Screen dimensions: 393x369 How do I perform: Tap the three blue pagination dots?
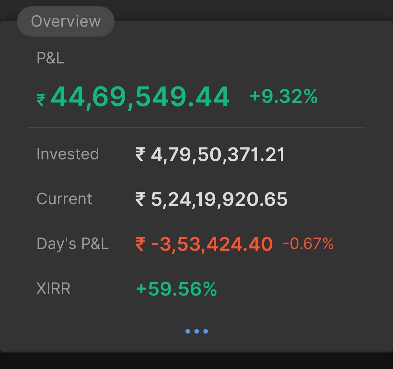coord(197,331)
